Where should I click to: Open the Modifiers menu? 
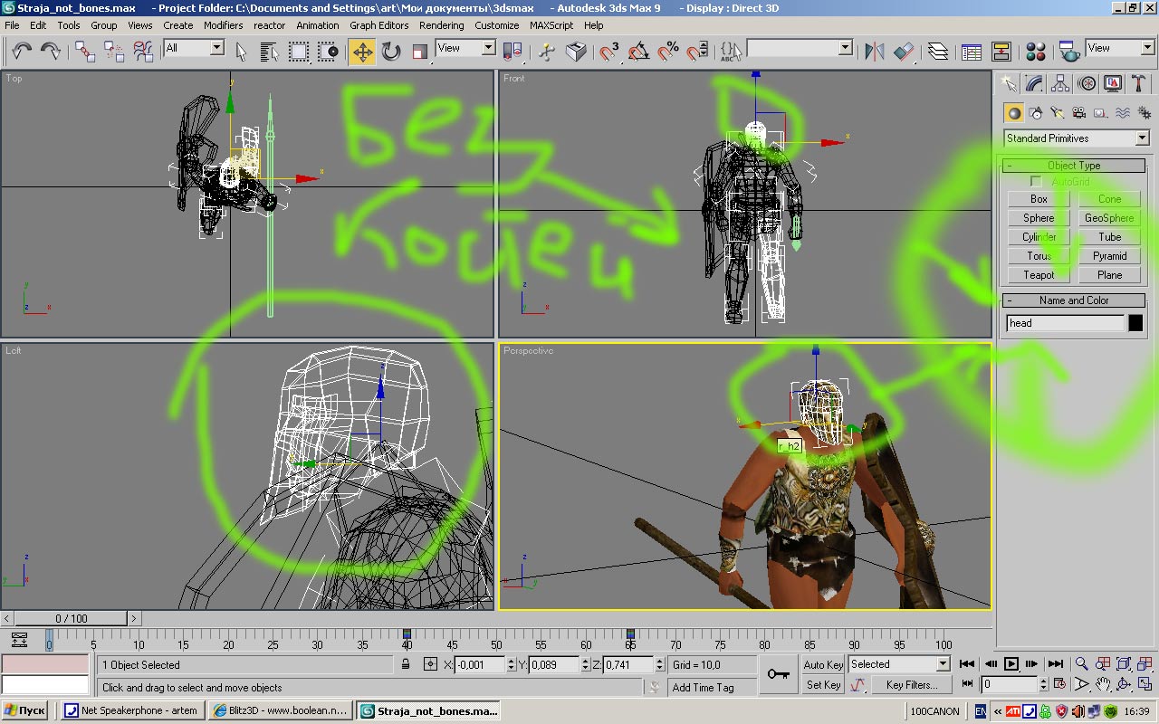click(x=223, y=25)
